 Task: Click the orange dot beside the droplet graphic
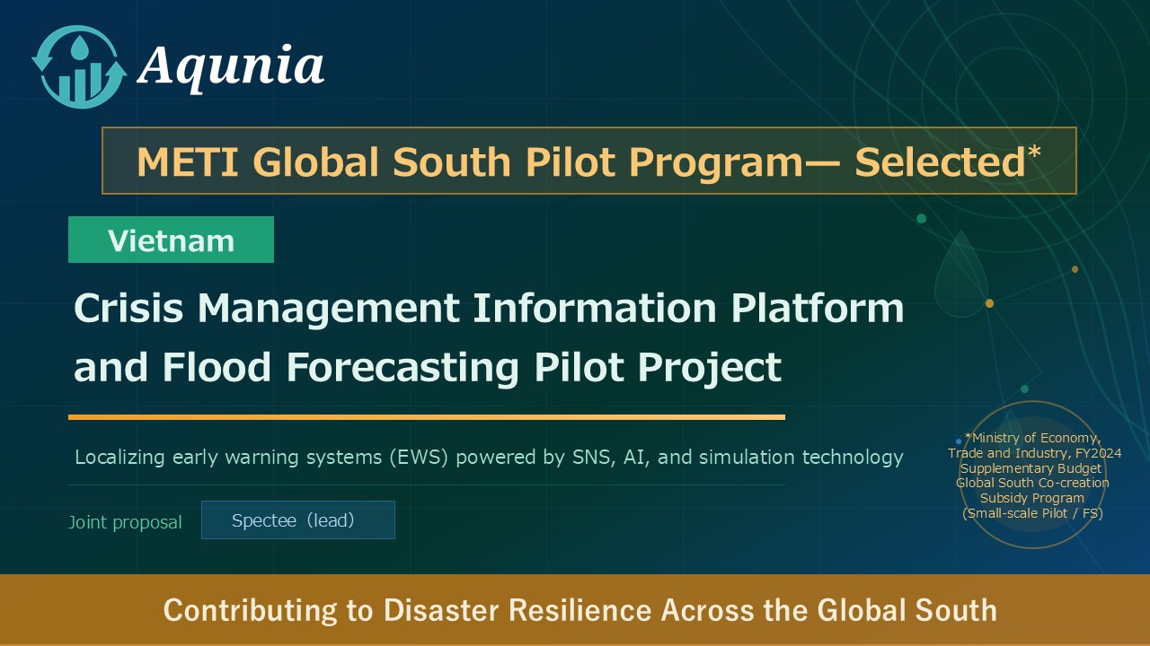click(x=989, y=303)
